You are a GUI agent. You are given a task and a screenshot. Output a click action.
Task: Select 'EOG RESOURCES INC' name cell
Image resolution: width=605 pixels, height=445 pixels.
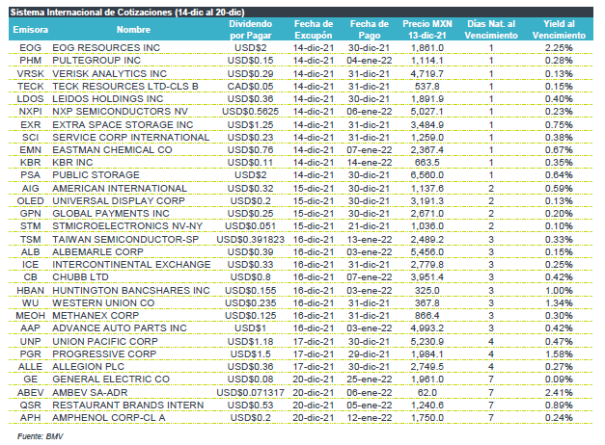click(x=106, y=48)
